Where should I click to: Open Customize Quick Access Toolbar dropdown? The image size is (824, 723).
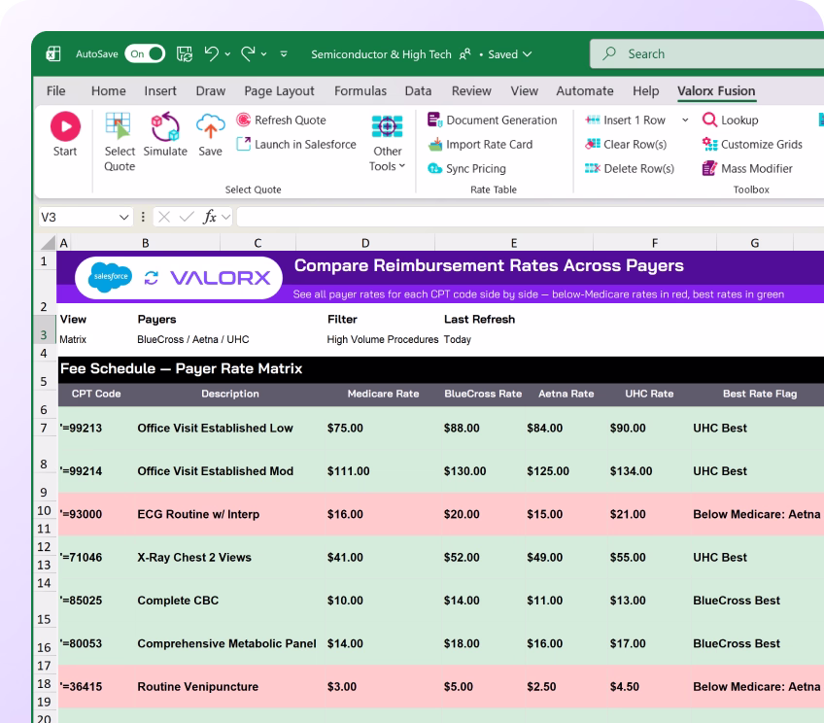pos(284,54)
